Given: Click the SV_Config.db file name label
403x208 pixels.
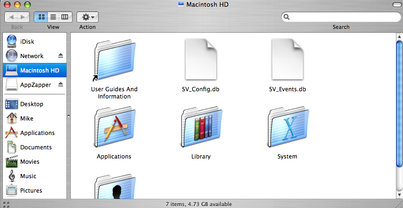Looking at the screenshot, I should pyautogui.click(x=201, y=89).
